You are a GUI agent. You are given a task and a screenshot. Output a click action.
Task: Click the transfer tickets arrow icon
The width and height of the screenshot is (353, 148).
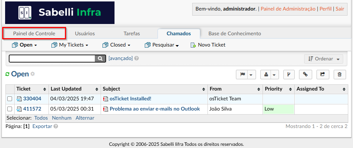[322, 75]
